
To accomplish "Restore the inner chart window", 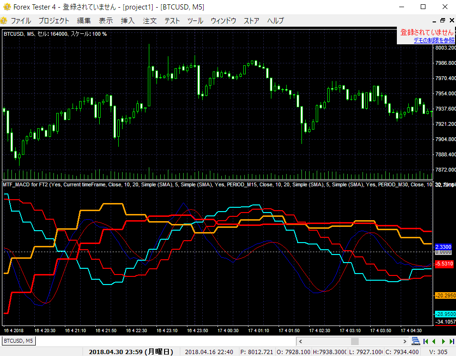I will (x=443, y=20).
